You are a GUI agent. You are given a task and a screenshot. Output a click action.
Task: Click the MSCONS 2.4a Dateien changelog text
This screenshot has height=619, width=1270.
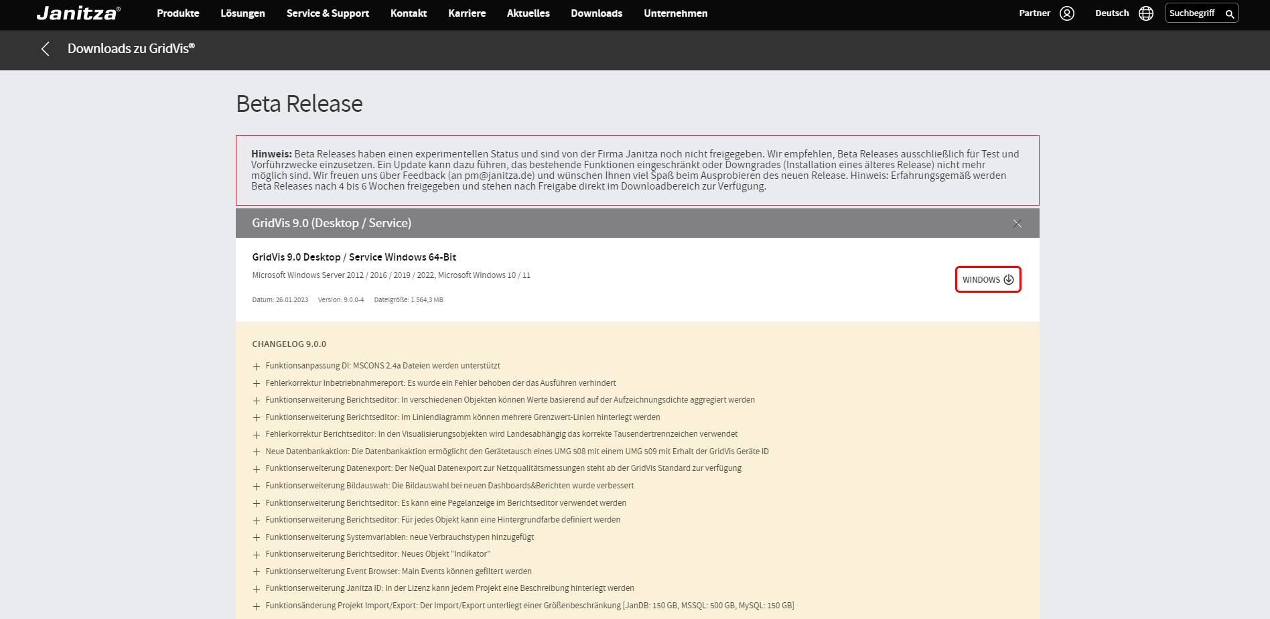pyautogui.click(x=382, y=366)
